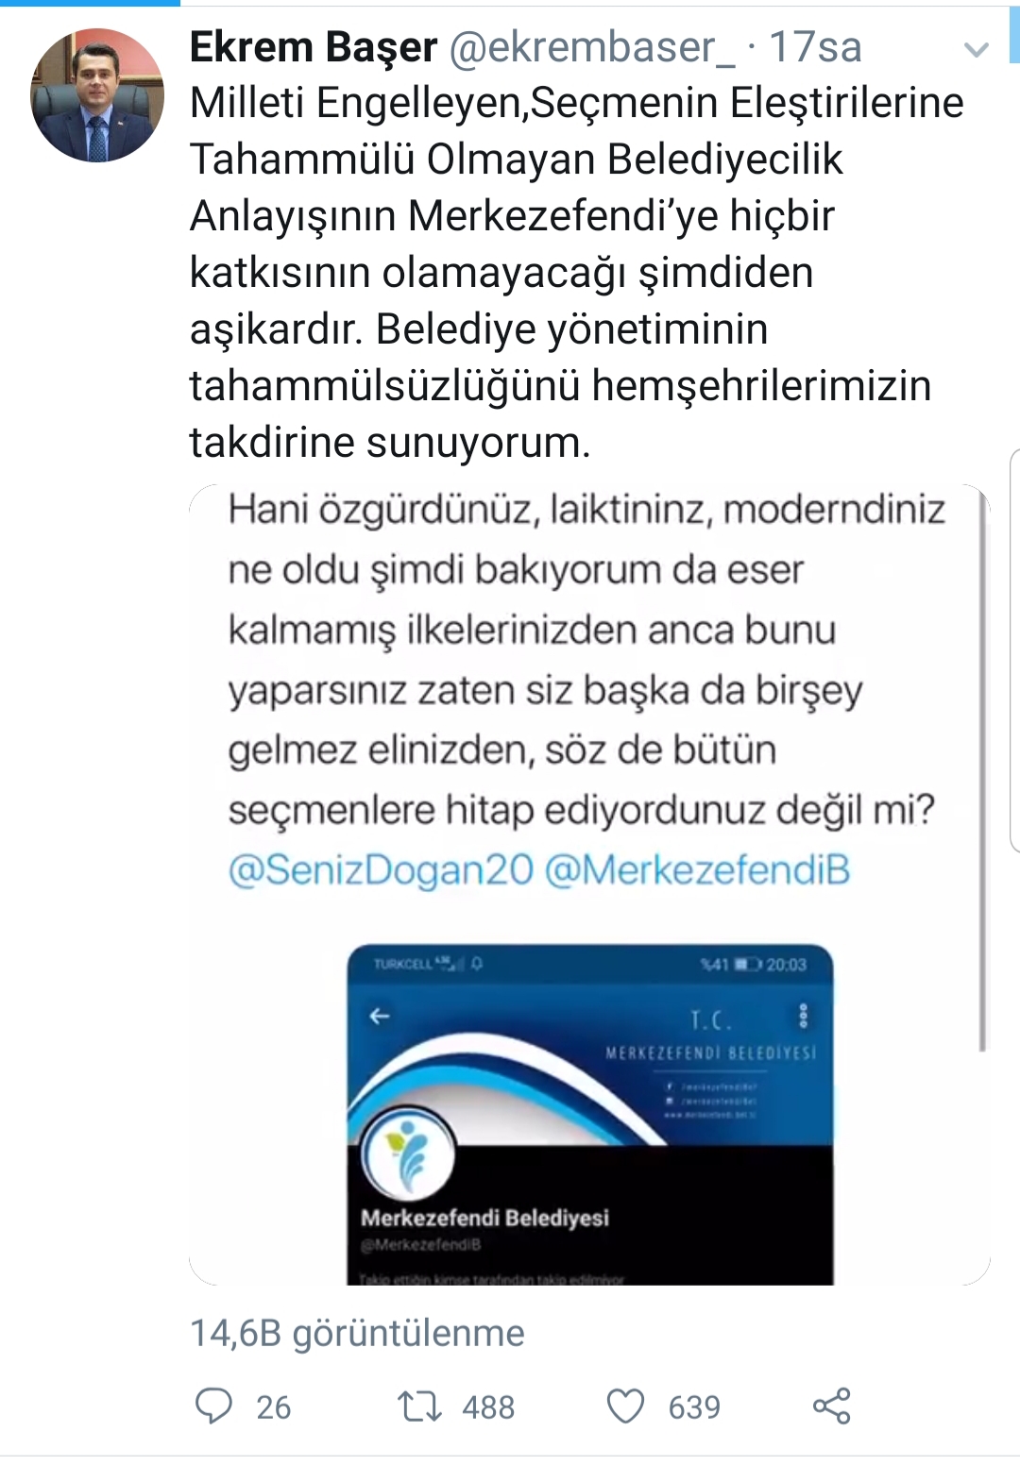Tap the tweet body text
1020x1465 pixels.
576,272
